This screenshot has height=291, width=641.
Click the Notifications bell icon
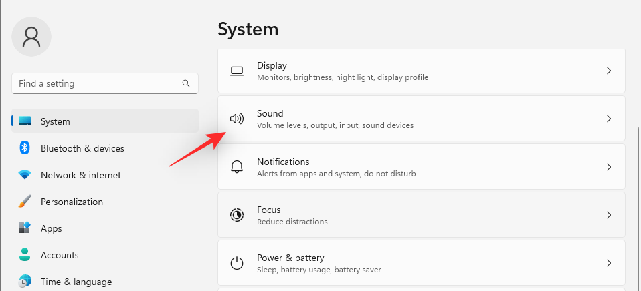click(236, 167)
